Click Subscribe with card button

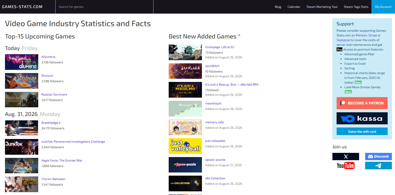362,131
